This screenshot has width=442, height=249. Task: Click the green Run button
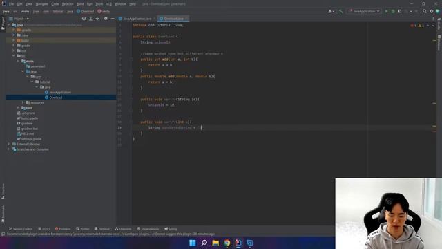click(x=386, y=11)
